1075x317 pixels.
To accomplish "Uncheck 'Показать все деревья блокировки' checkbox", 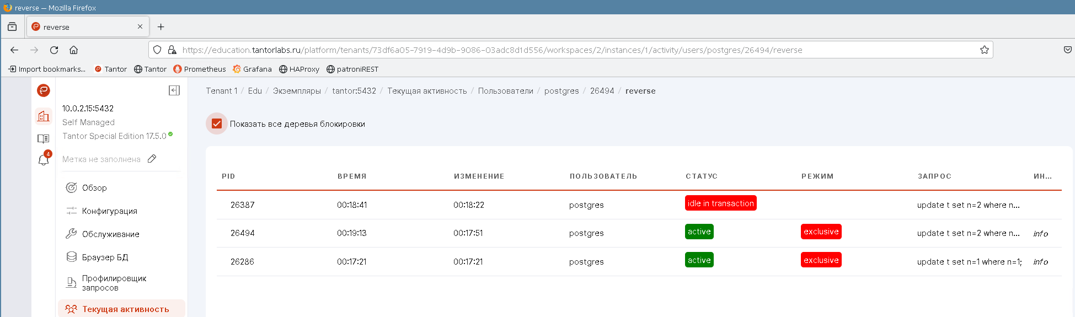I will point(217,123).
